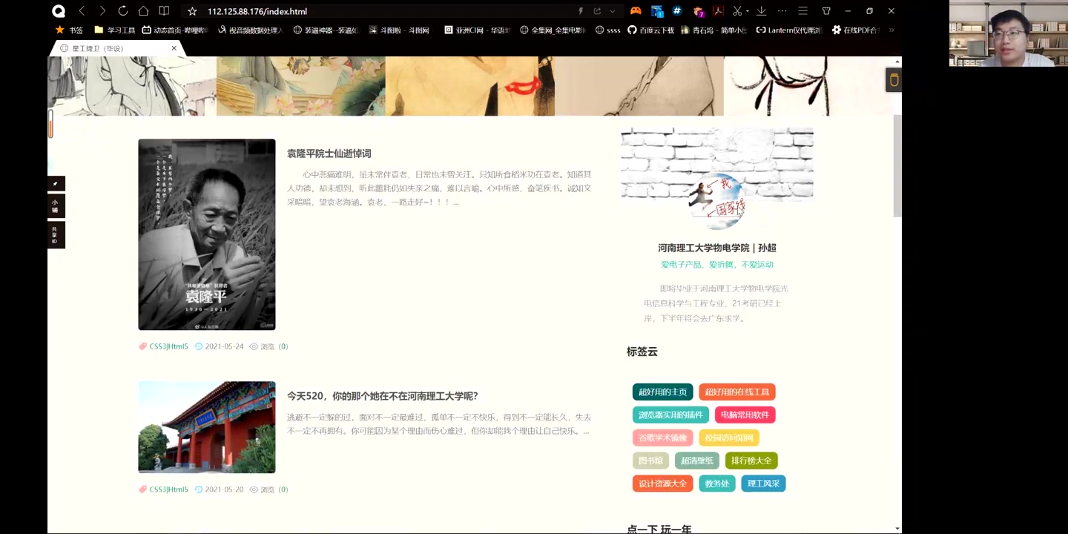Click the page vertical scrollbar thumb
The height and width of the screenshot is (534, 1068).
897,165
